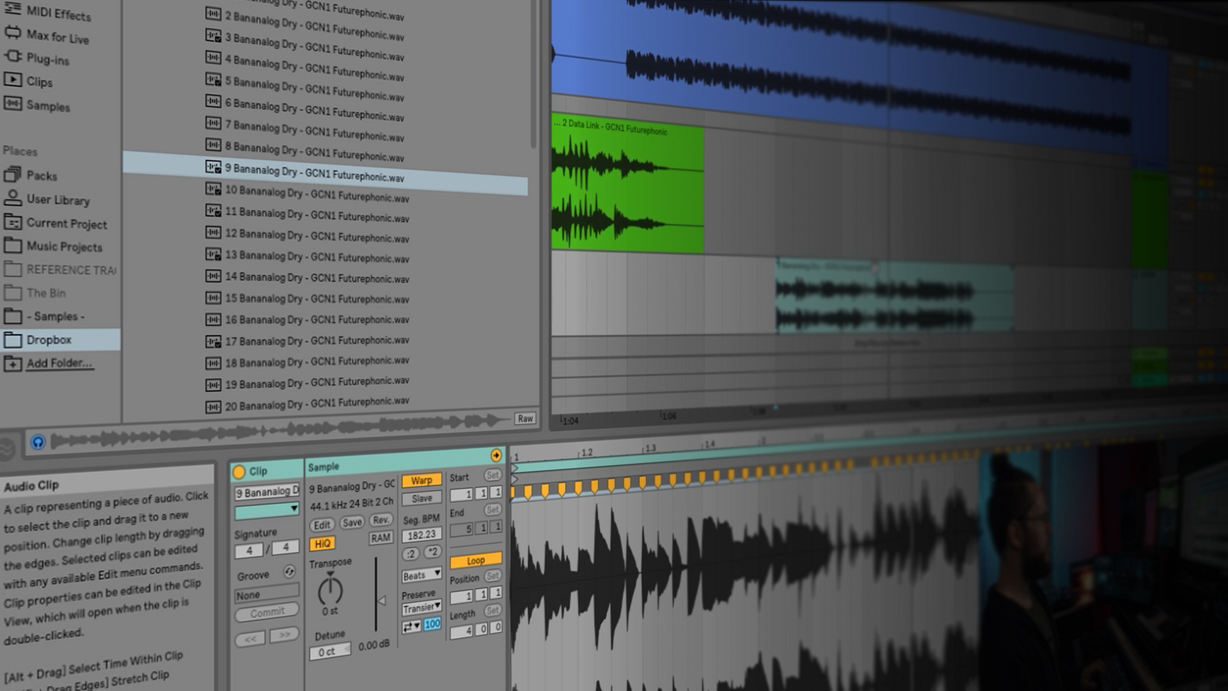
Task: Click the clip name field '9 Bananalog D'
Action: tap(267, 492)
